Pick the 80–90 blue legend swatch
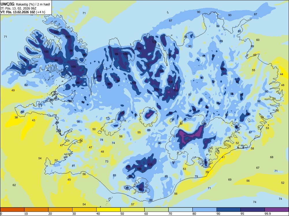The width and height of the screenshot is (289, 216). [205, 210]
